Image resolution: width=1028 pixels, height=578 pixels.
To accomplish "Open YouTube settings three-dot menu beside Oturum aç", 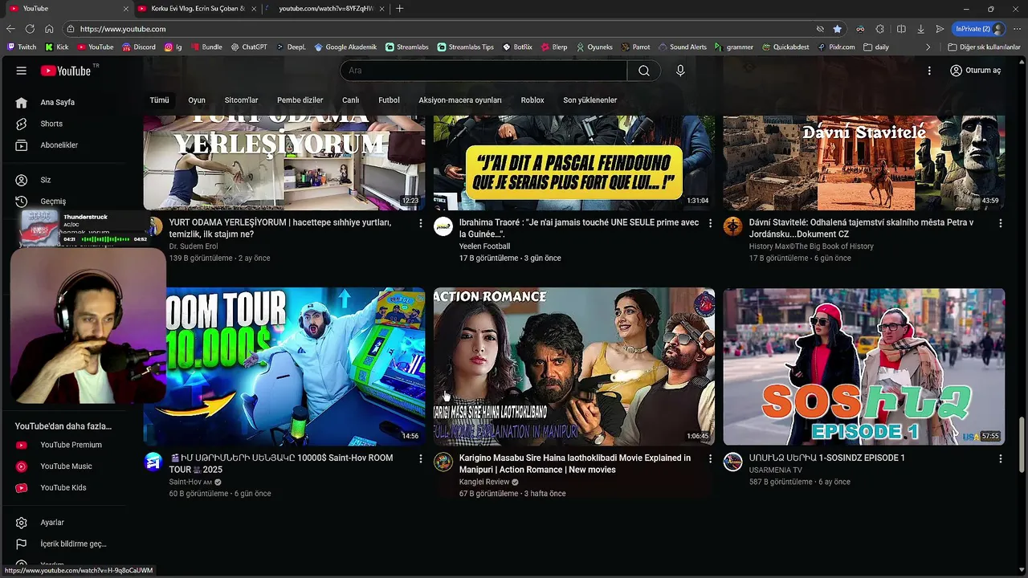I will [929, 71].
